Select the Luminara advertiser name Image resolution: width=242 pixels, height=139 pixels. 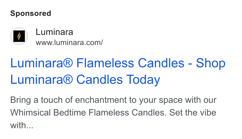(x=54, y=32)
